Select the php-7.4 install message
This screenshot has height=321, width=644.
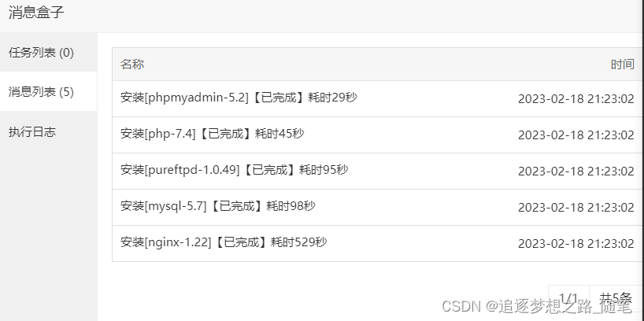point(212,134)
